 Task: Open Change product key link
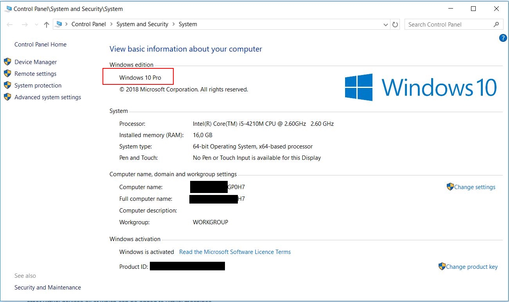(472, 266)
